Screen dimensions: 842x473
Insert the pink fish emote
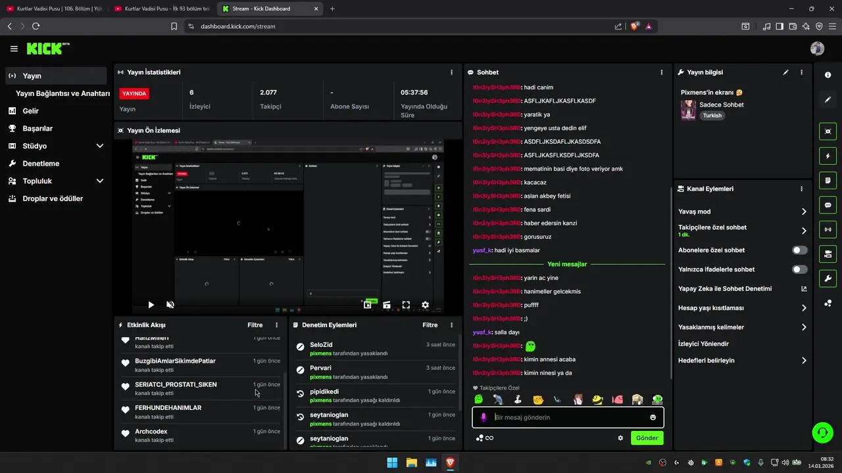point(617,399)
